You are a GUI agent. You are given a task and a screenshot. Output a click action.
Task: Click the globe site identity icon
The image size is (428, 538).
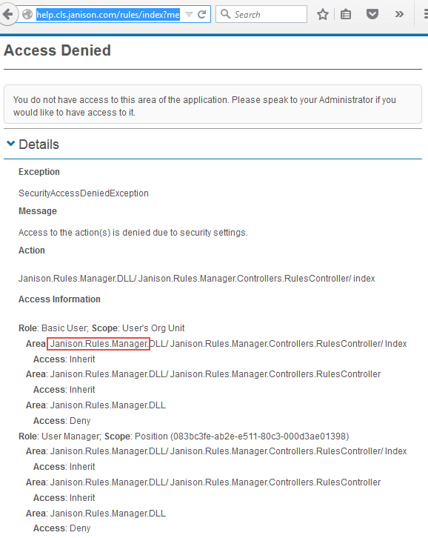27,14
